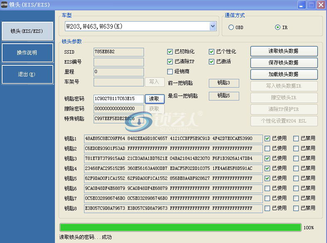Toggle 已使用 checkbox for 钥匙1
The image size is (327, 243).
267,138
